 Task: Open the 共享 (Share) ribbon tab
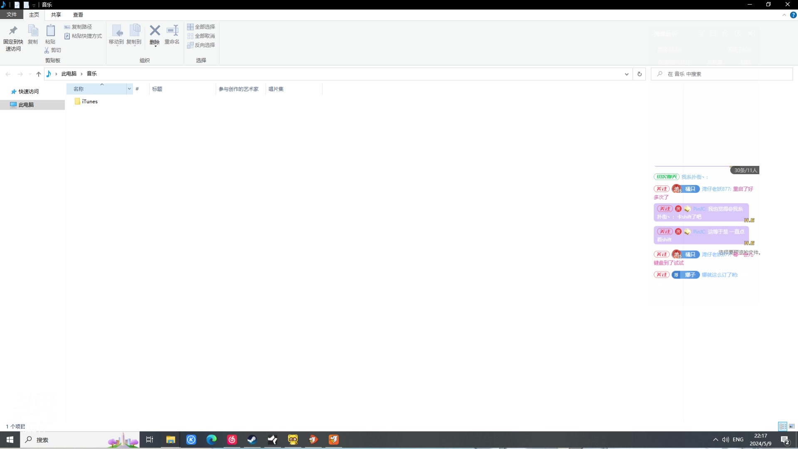(56, 15)
